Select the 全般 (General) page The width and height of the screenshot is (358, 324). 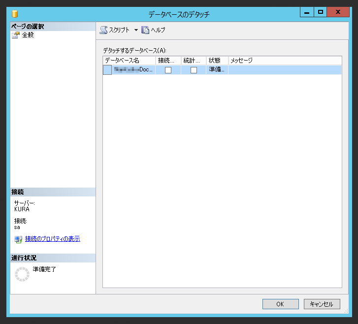[x=28, y=35]
